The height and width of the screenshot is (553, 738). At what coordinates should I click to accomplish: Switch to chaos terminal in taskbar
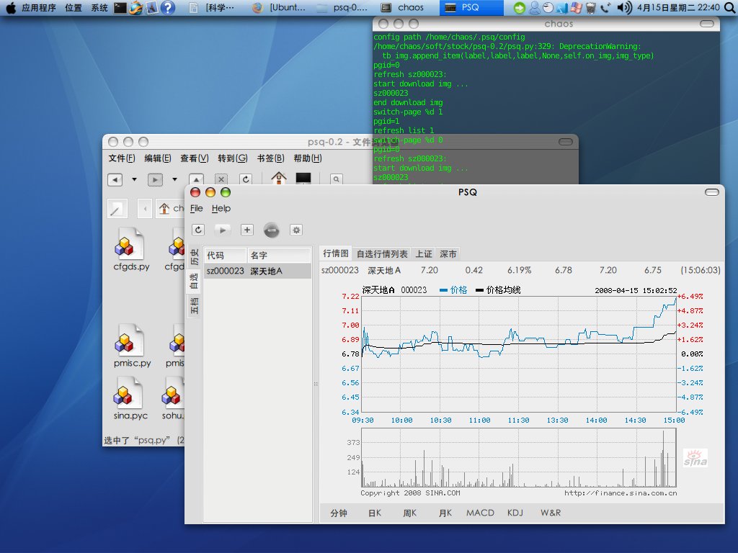coord(404,7)
